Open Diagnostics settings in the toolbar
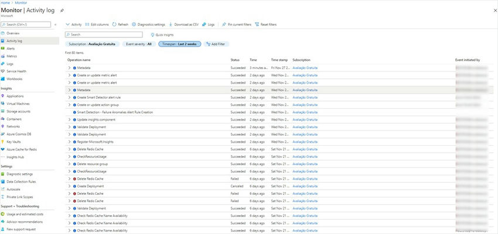498x234 pixels. [x=149, y=25]
